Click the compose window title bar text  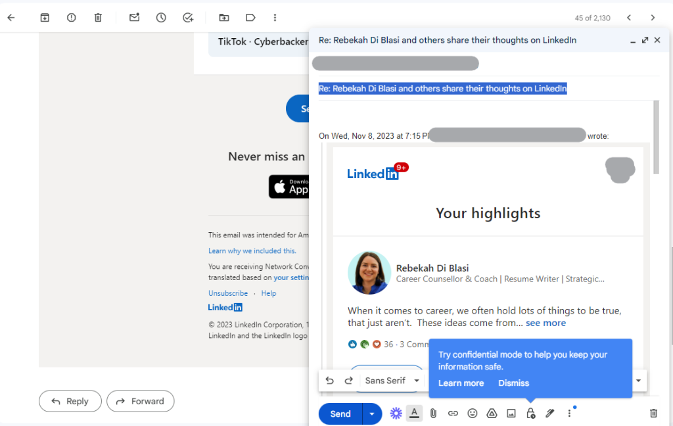pos(447,40)
